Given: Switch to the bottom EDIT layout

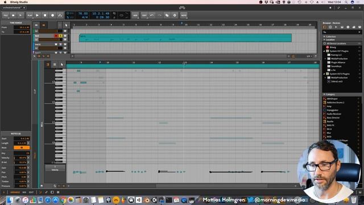Looking at the screenshot, I should (x=31, y=192).
